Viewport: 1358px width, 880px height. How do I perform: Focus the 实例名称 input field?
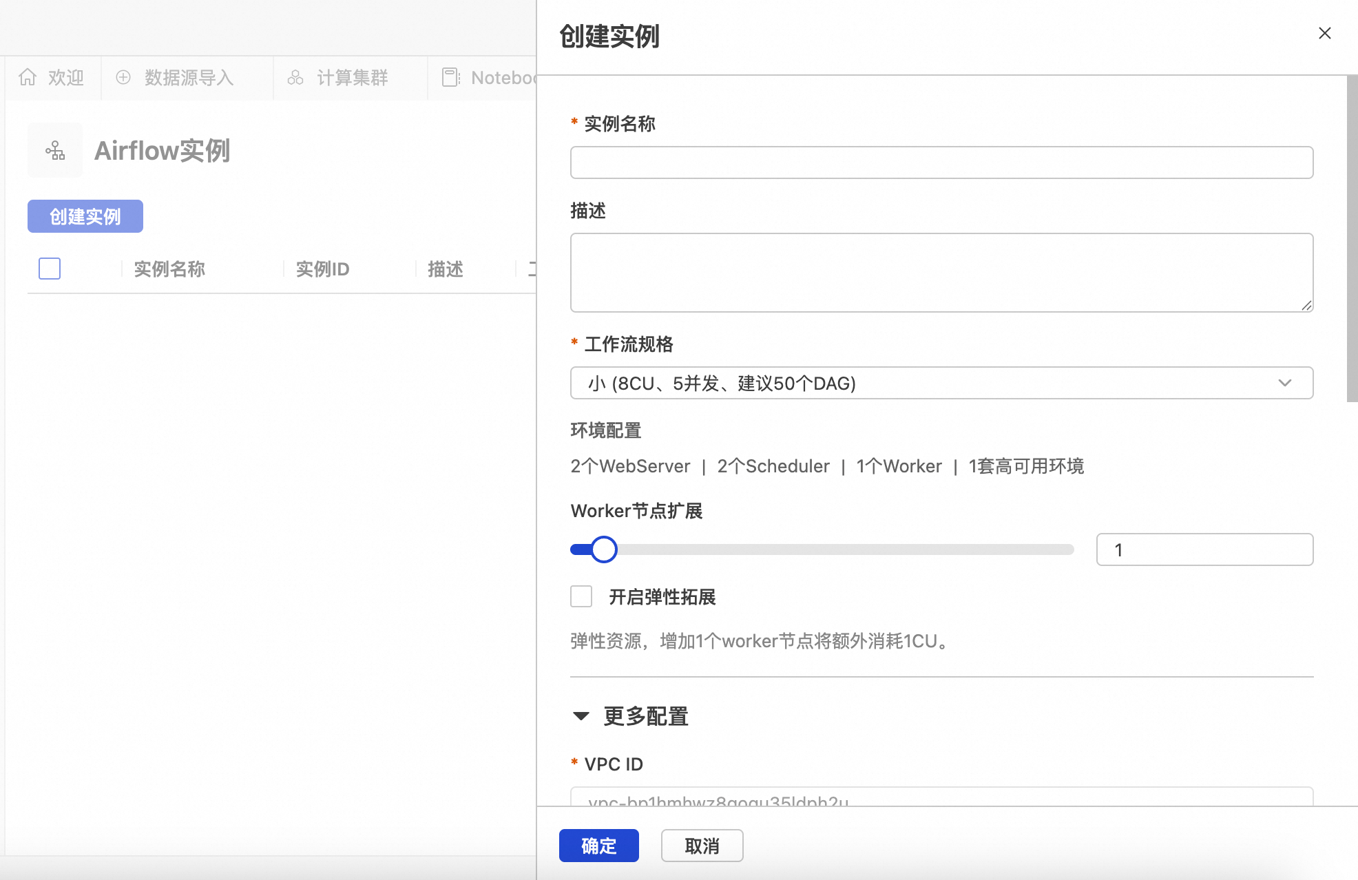point(941,163)
